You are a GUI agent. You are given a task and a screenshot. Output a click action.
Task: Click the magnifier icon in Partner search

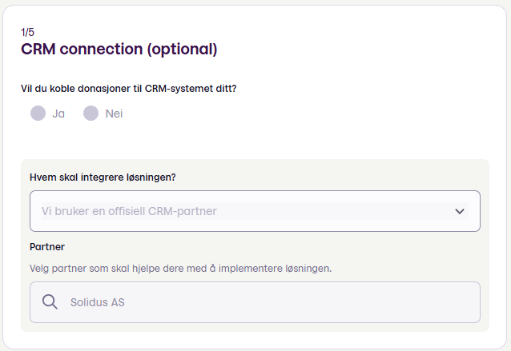[x=50, y=302]
